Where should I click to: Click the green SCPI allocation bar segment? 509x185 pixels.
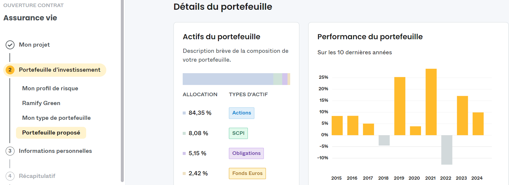(x=277, y=79)
